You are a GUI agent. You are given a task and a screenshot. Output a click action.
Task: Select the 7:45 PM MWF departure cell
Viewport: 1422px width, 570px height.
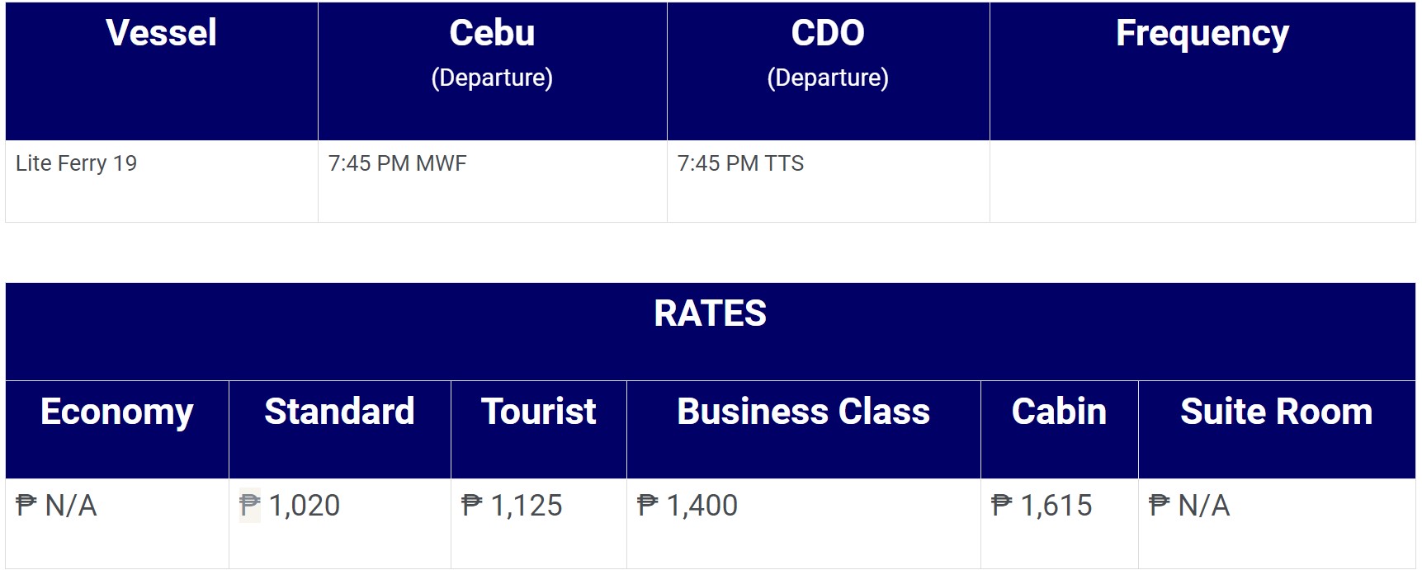point(493,181)
